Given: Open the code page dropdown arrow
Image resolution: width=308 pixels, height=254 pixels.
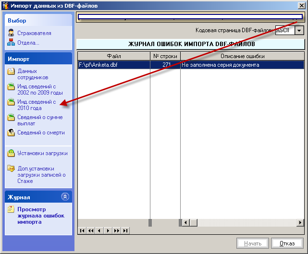Looking at the screenshot, I should [299, 30].
